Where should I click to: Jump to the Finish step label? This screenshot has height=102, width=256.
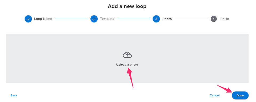click(224, 19)
